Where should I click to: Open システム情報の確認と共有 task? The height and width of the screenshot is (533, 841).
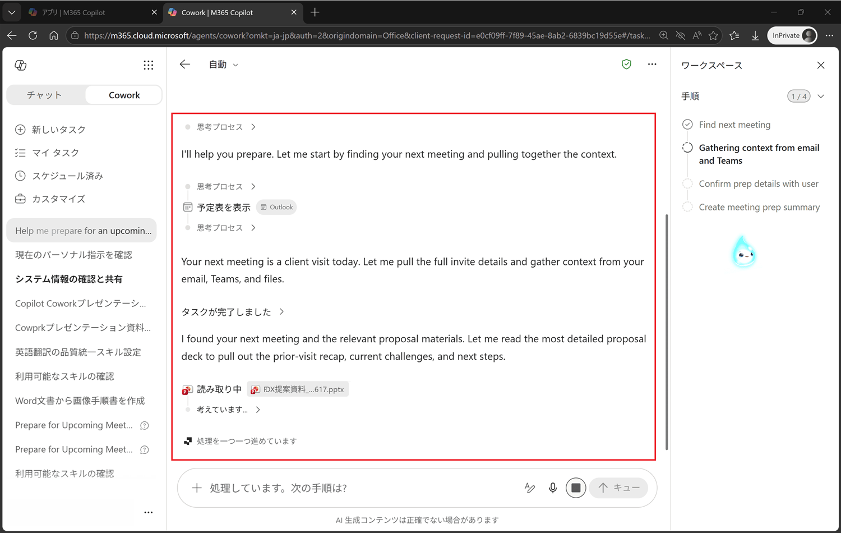(x=69, y=279)
